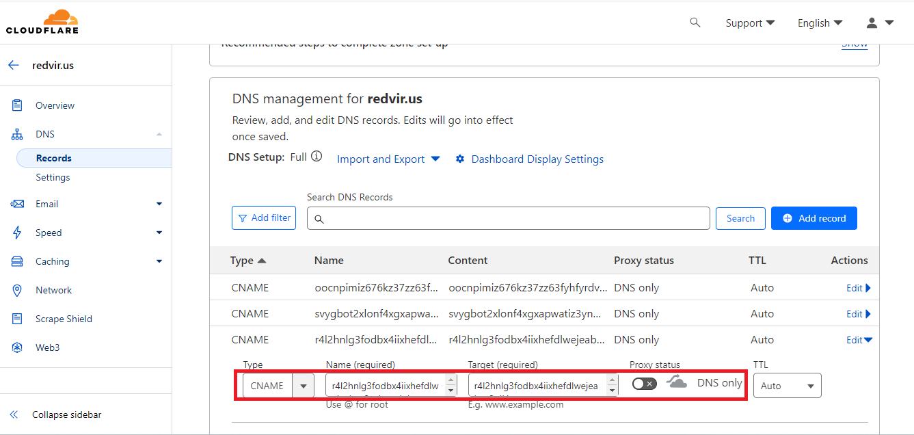The height and width of the screenshot is (435, 914).
Task: Click the orange cloud proxy icon
Action: (x=676, y=383)
